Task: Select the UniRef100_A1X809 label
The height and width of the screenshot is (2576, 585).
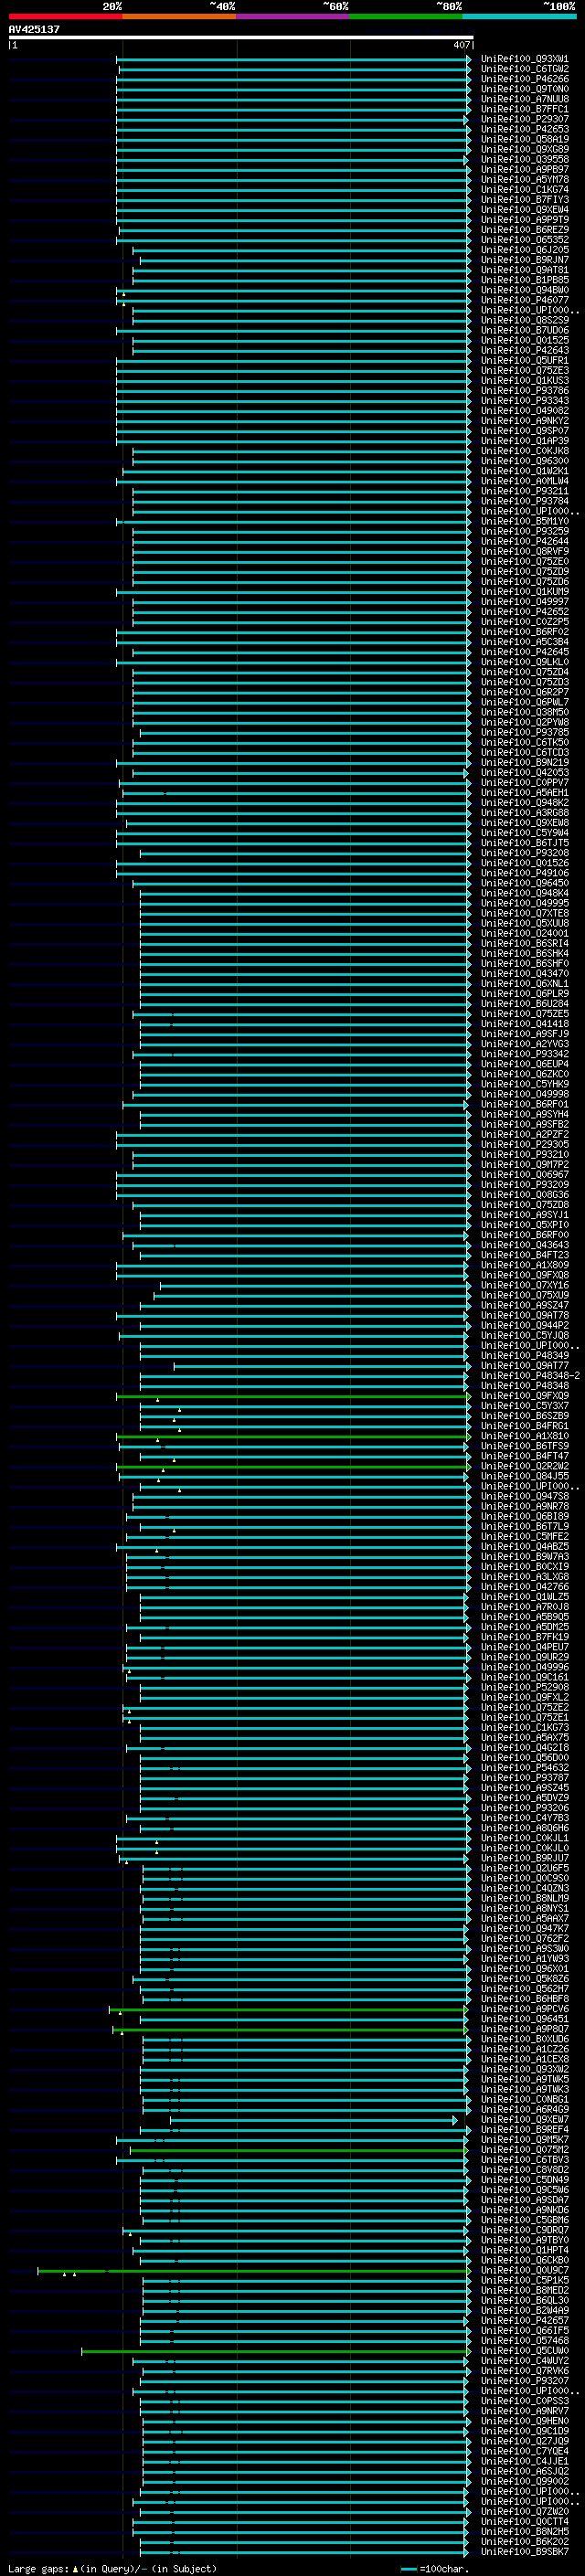Action: pyautogui.click(x=524, y=1266)
